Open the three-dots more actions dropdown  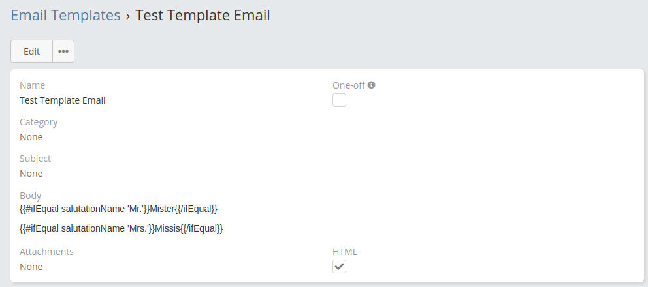(63, 52)
